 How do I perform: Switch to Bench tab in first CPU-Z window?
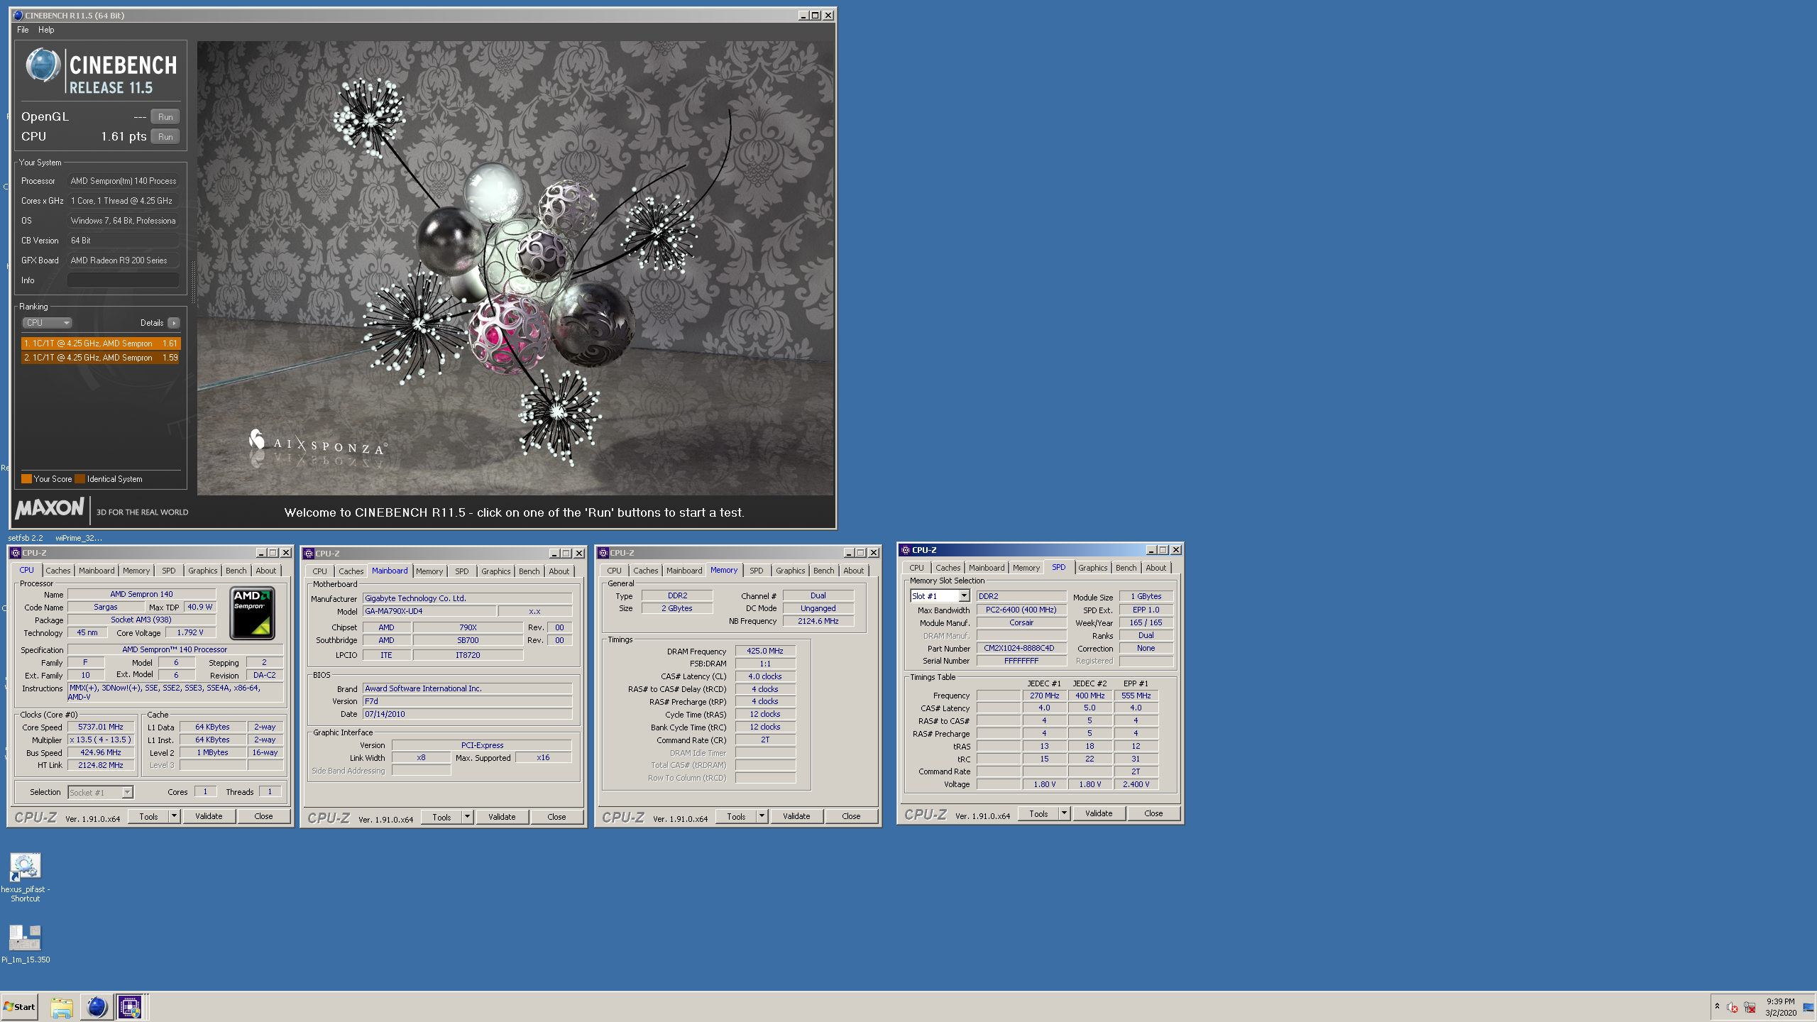click(x=236, y=571)
